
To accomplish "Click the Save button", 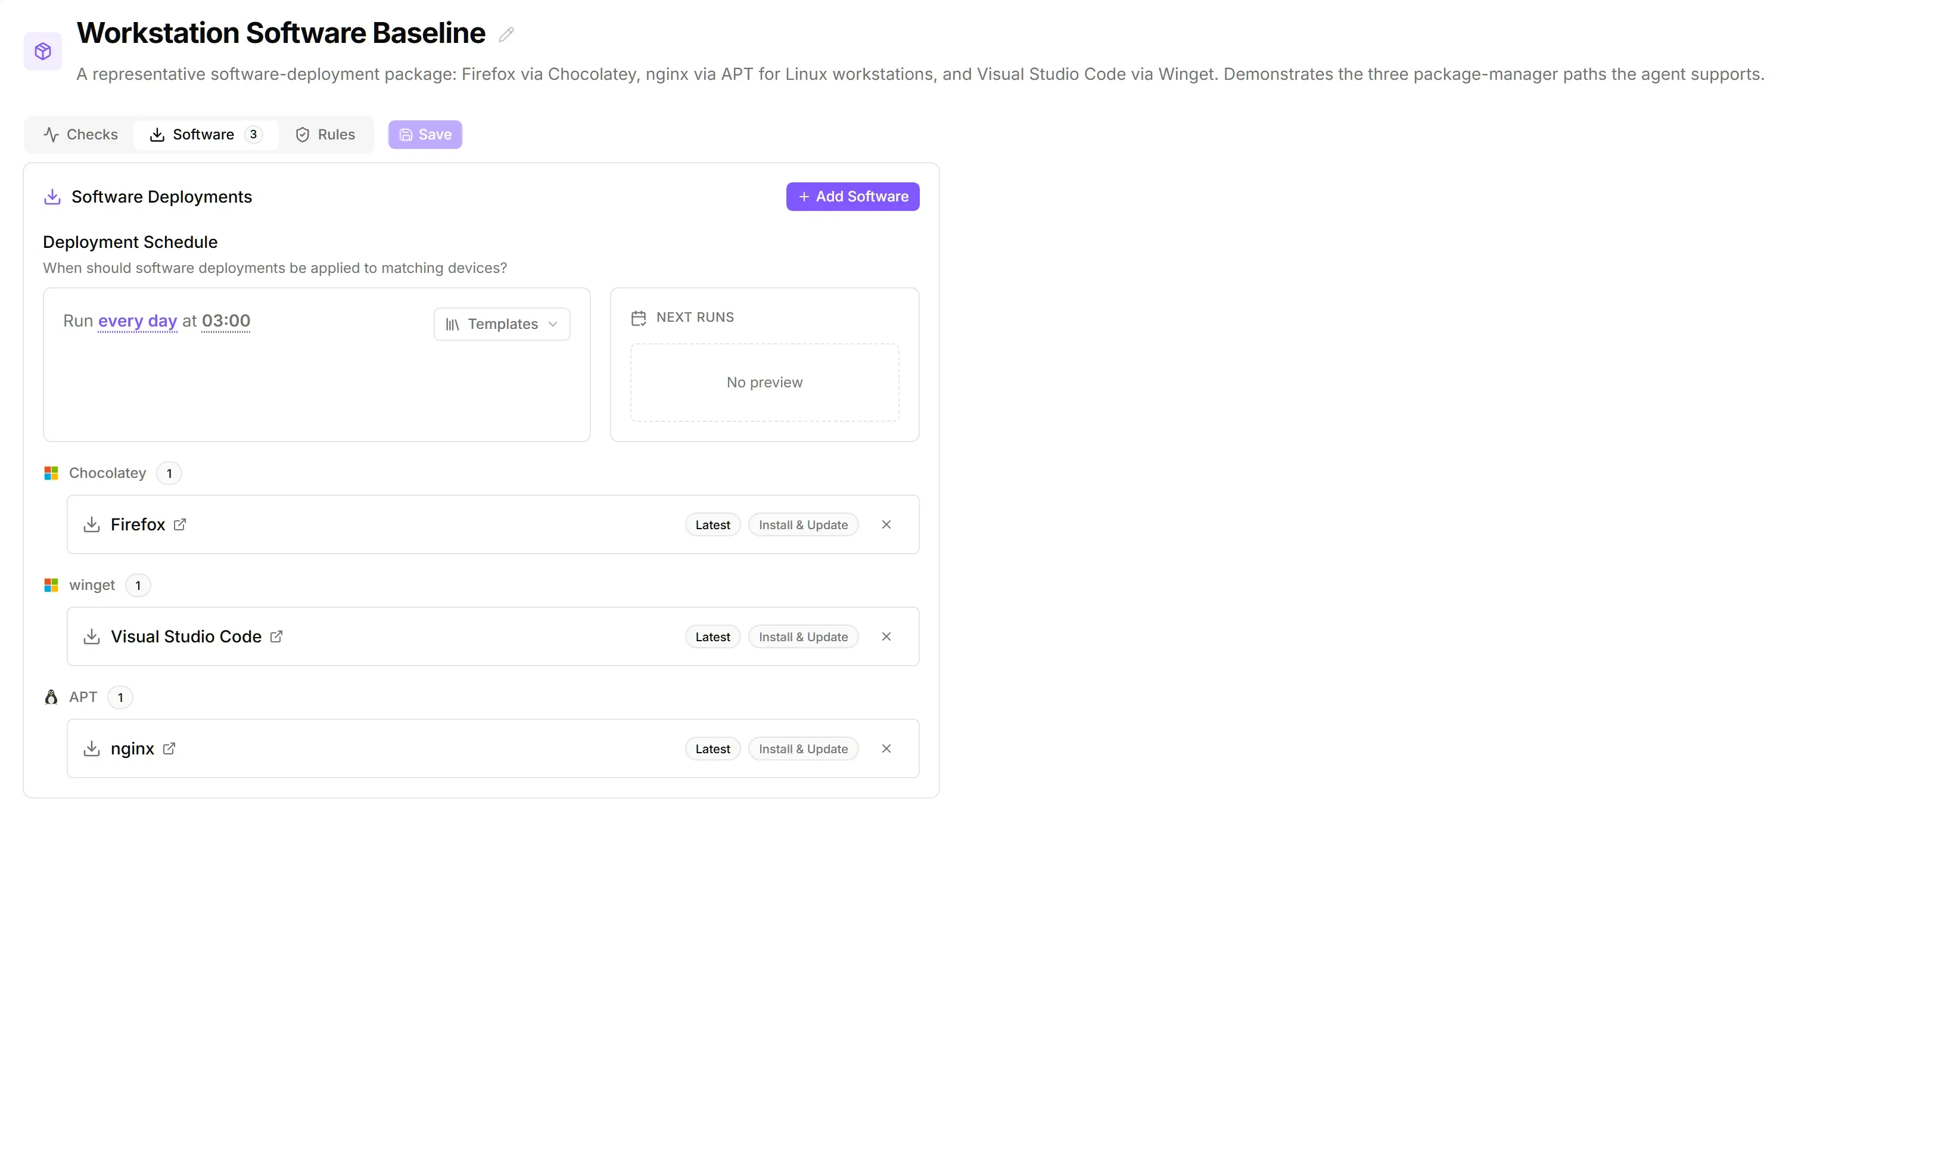I will (425, 135).
